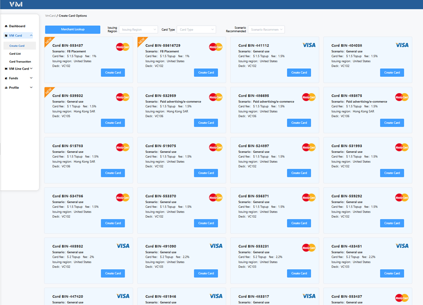The image size is (423, 305).
Task: Open Card List in the sidebar
Action: (15, 54)
